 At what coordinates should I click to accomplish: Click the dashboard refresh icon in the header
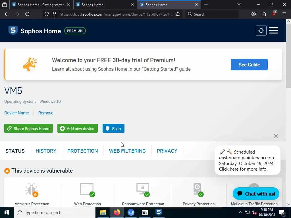[261, 31]
